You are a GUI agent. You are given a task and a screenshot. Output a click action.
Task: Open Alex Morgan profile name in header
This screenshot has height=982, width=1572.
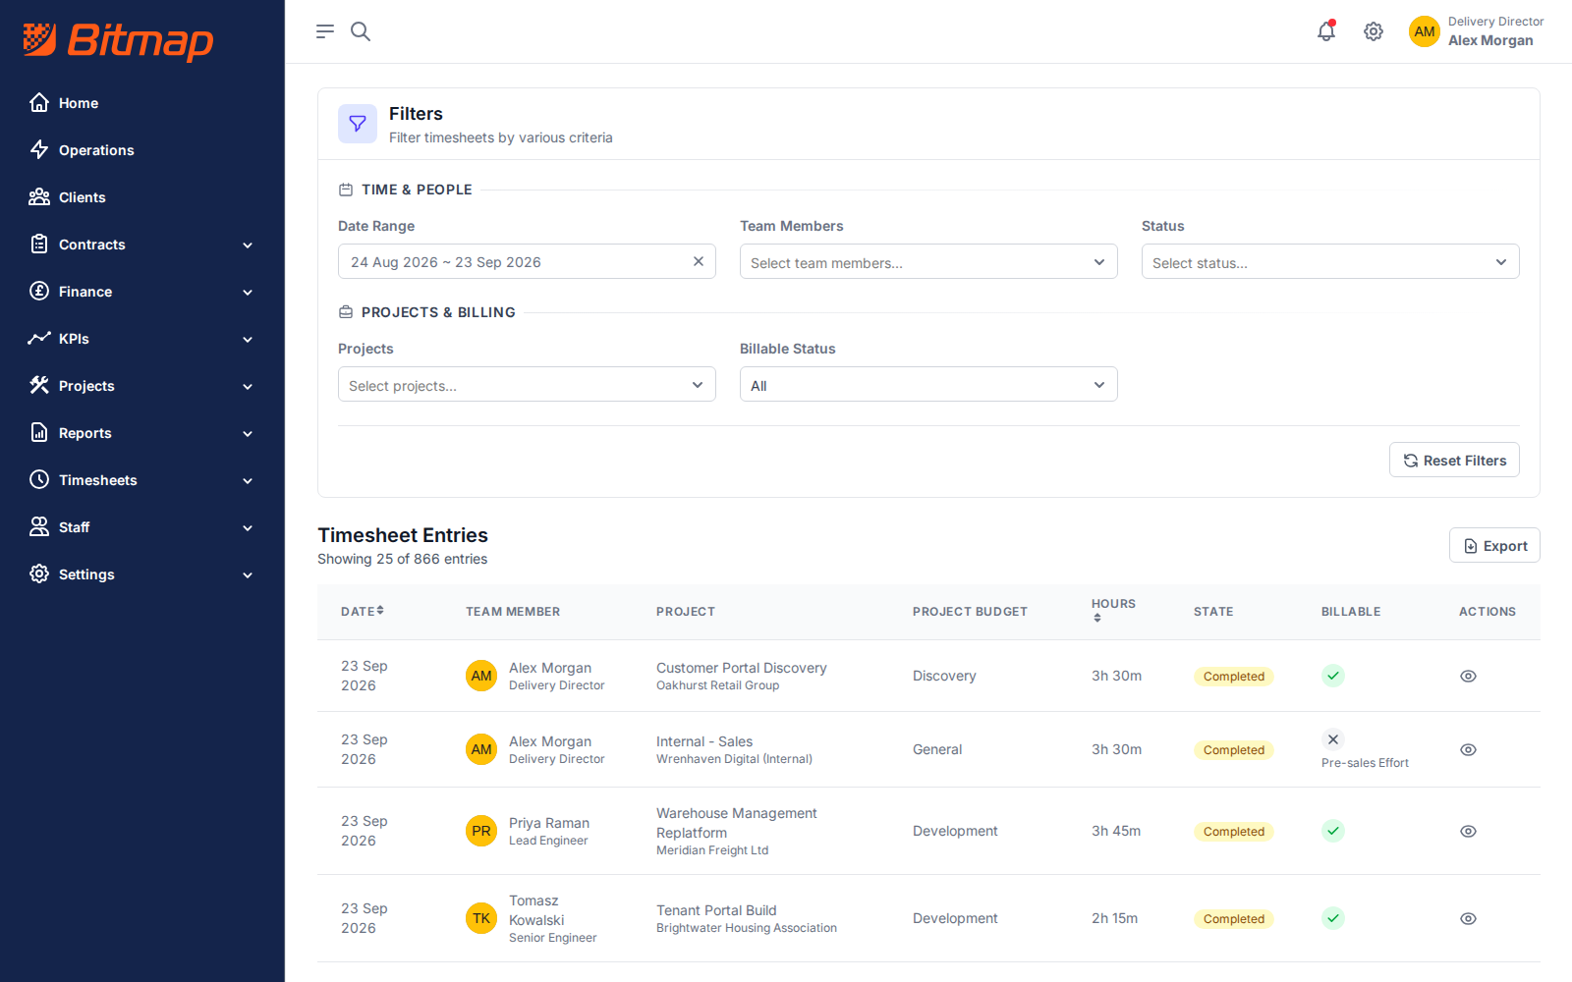tap(1490, 40)
